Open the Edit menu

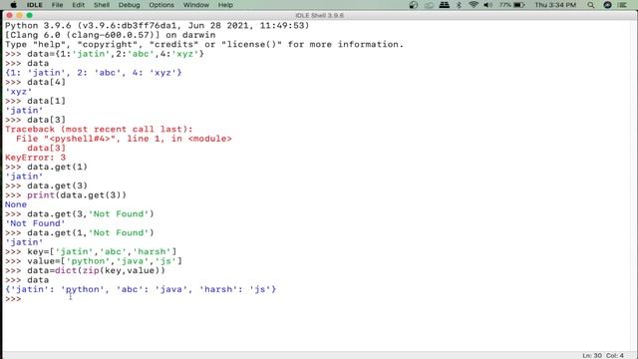tap(78, 5)
